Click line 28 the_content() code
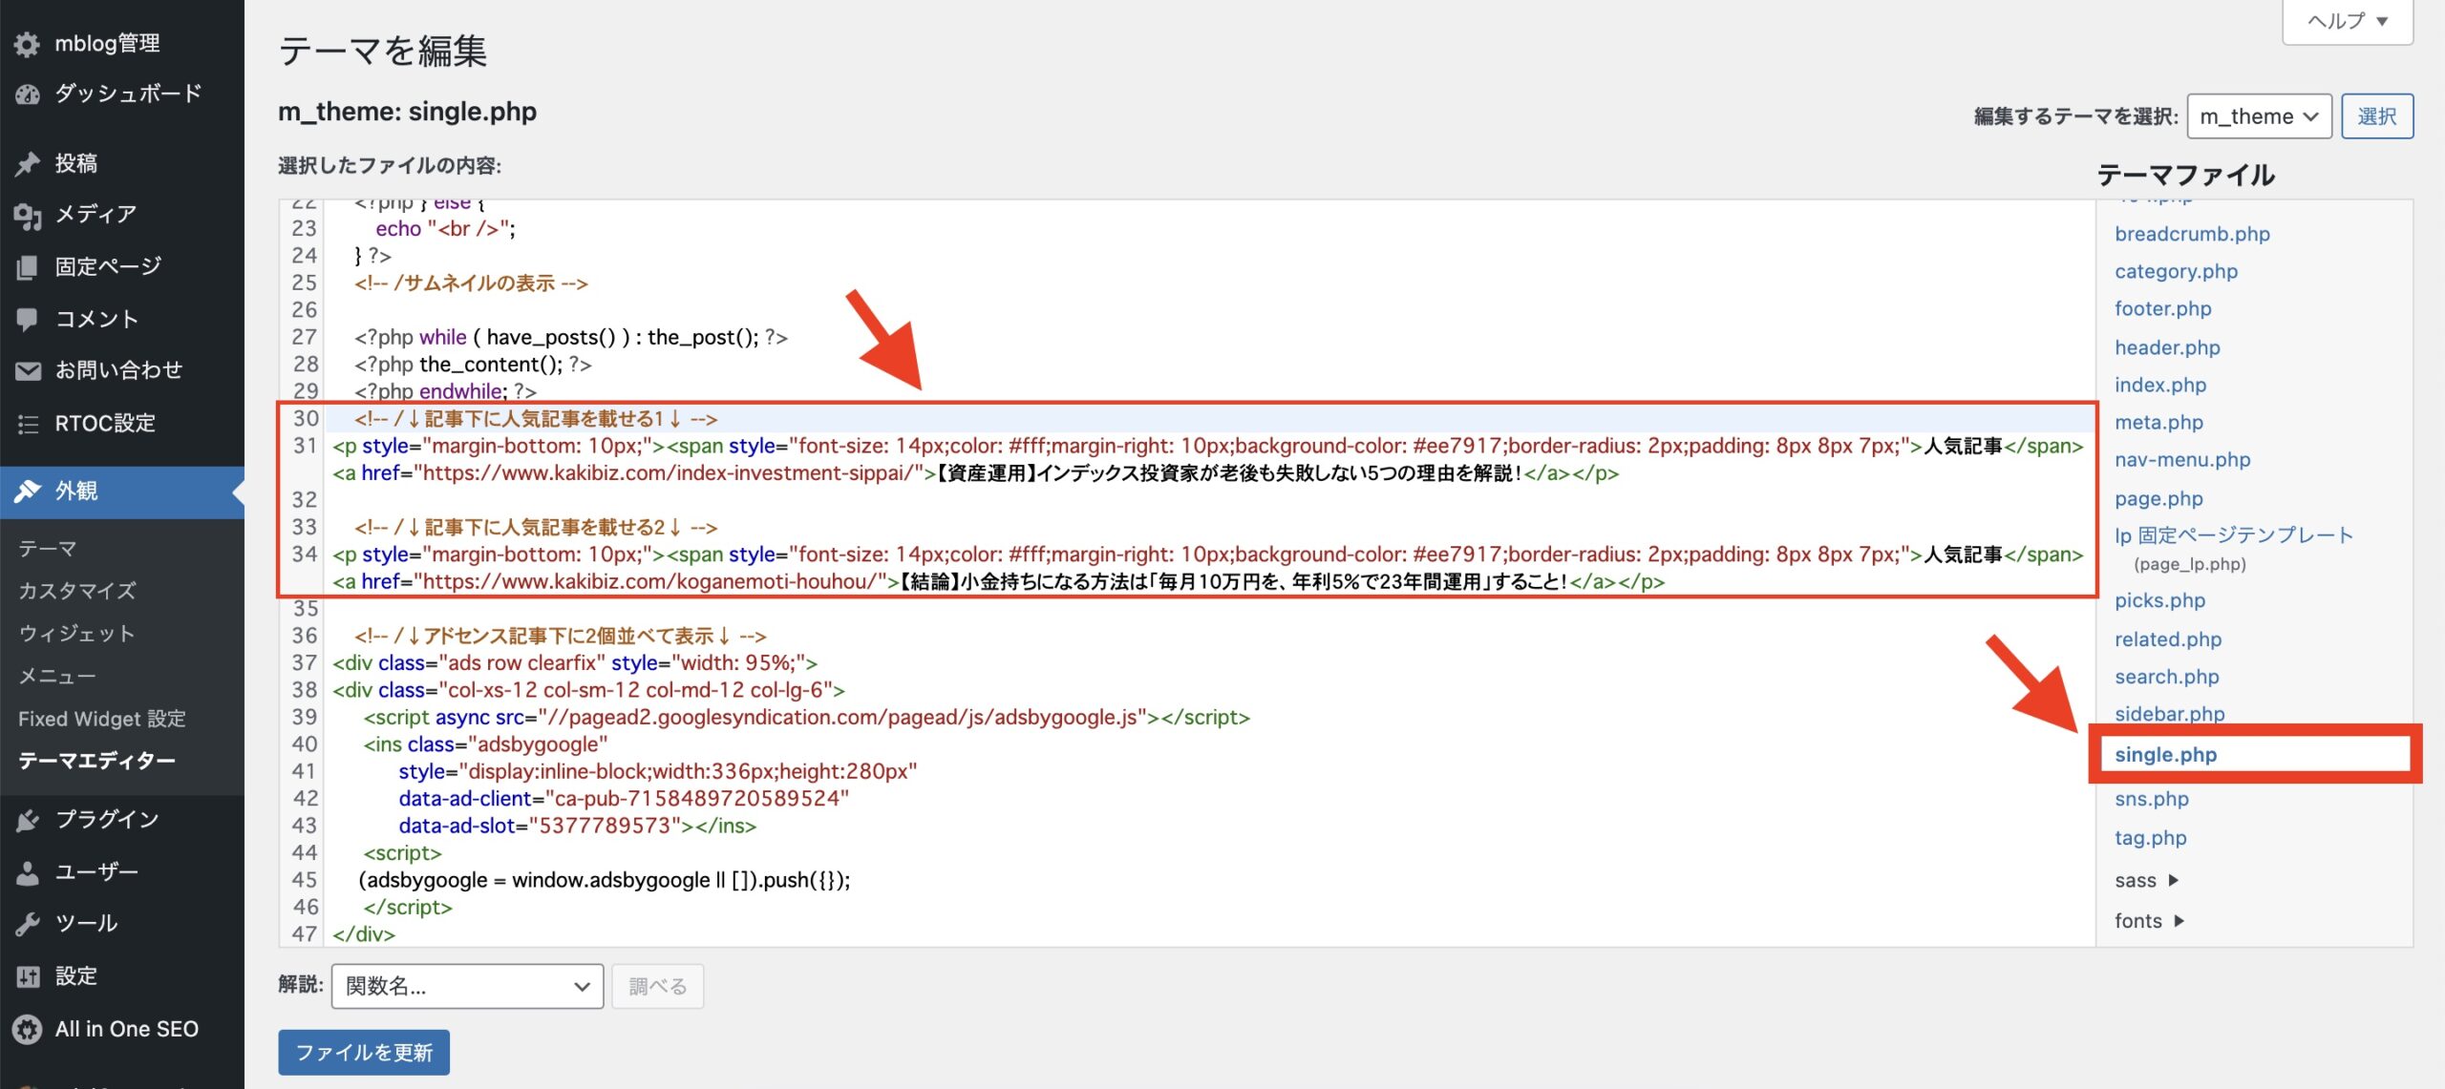 [473, 365]
